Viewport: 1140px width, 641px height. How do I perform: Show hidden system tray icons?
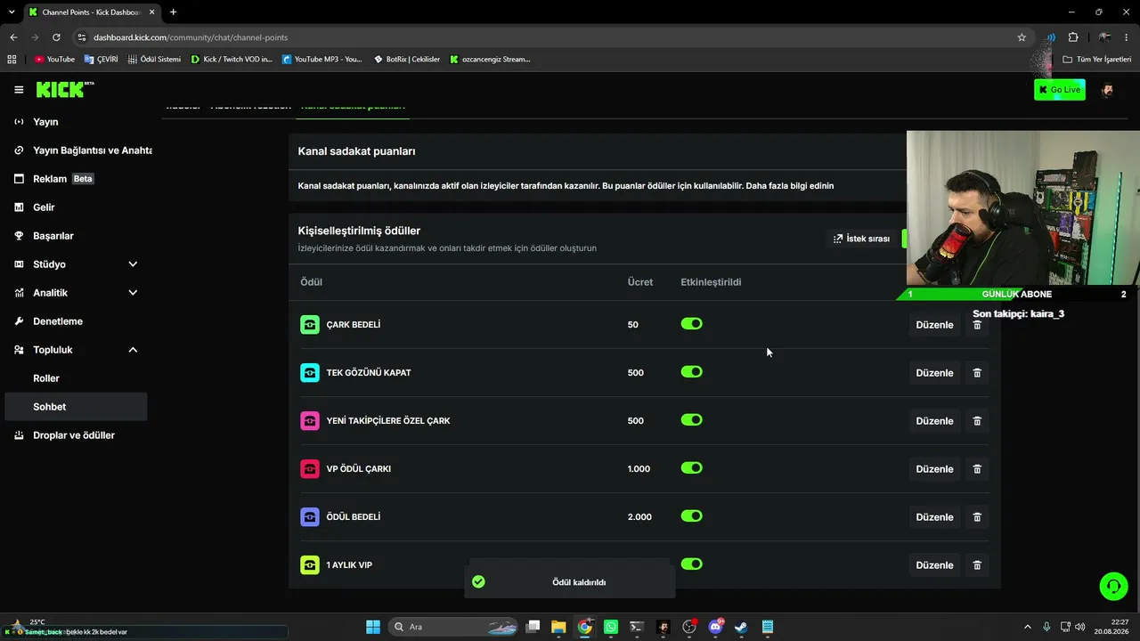pos(1027,627)
